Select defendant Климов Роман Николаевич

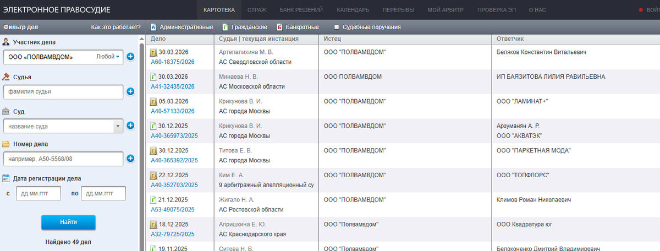pos(535,200)
